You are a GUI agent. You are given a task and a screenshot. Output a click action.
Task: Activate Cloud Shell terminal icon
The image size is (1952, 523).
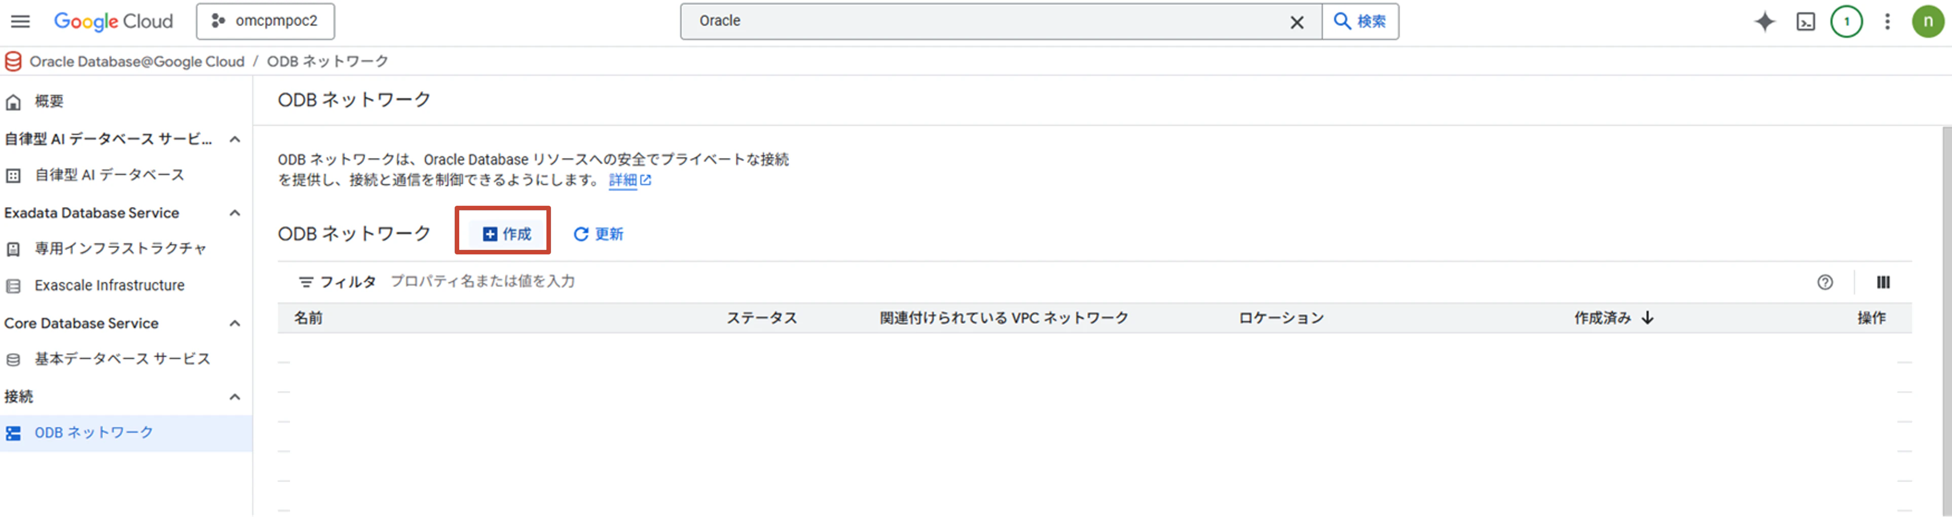click(x=1806, y=22)
